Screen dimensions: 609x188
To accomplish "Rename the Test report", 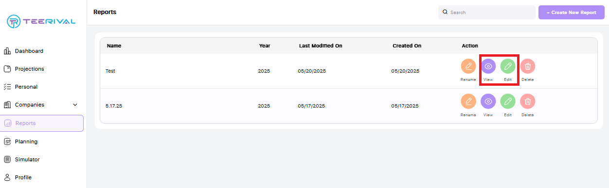I will point(468,66).
